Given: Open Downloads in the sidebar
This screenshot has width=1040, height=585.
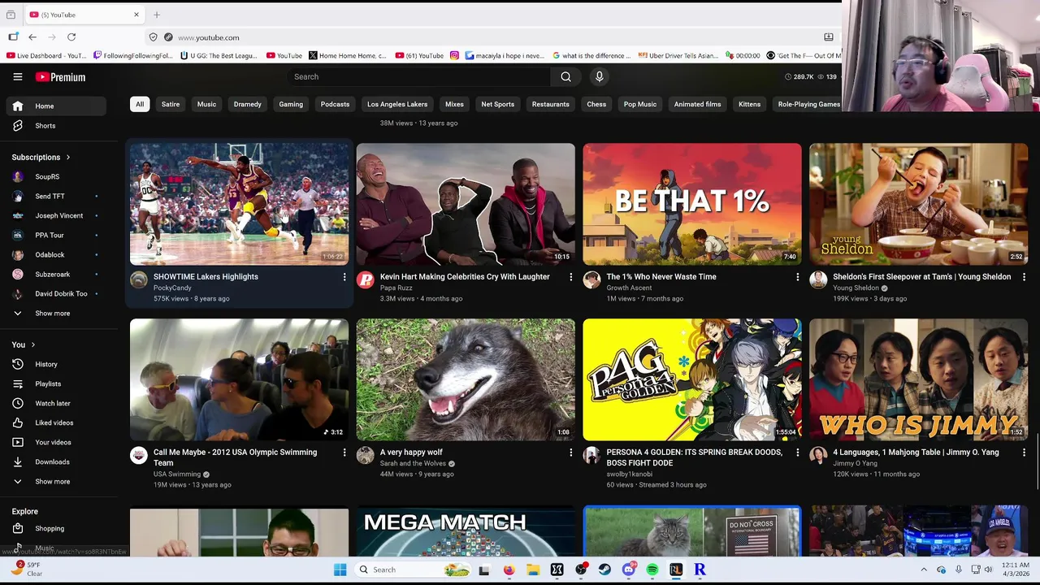Looking at the screenshot, I should tap(56, 461).
